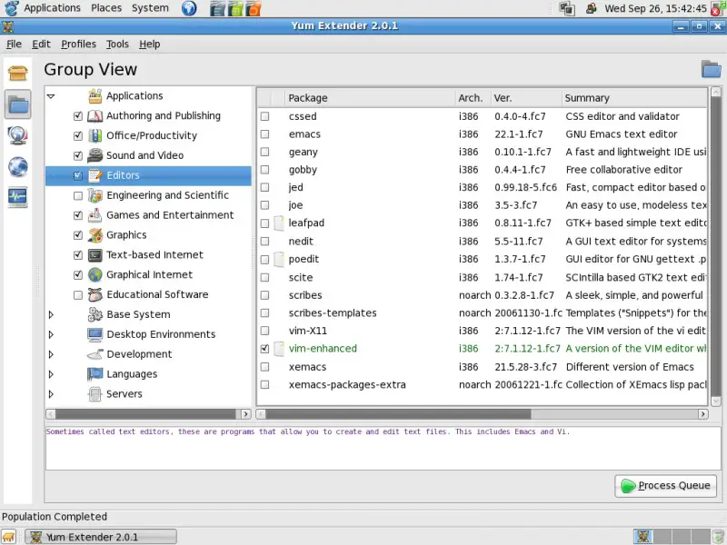Click the Servers category icon
The width and height of the screenshot is (727, 545).
(95, 394)
